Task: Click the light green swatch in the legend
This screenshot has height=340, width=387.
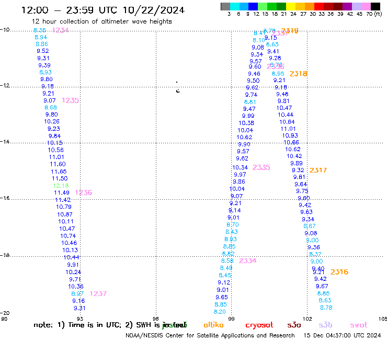Action: 263,6
